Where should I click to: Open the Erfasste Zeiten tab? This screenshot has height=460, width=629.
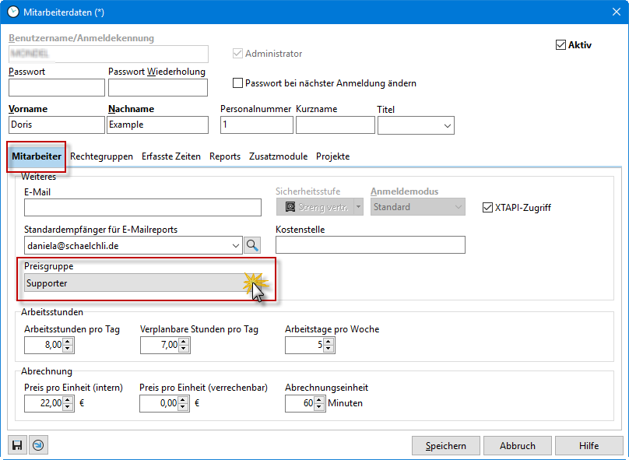pyautogui.click(x=170, y=156)
